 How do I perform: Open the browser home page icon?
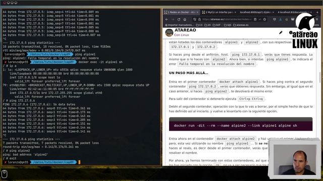click(185, 19)
